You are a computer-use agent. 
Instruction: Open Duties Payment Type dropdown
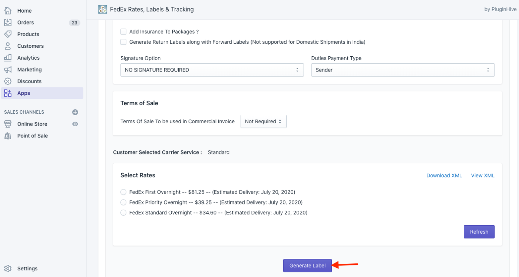pyautogui.click(x=403, y=70)
